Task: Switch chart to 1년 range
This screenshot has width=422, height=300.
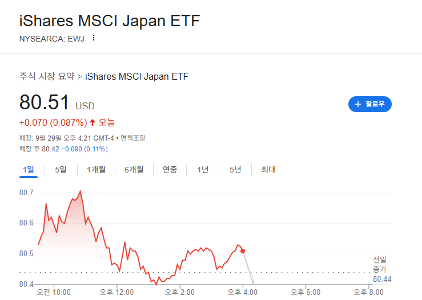Action: 203,170
